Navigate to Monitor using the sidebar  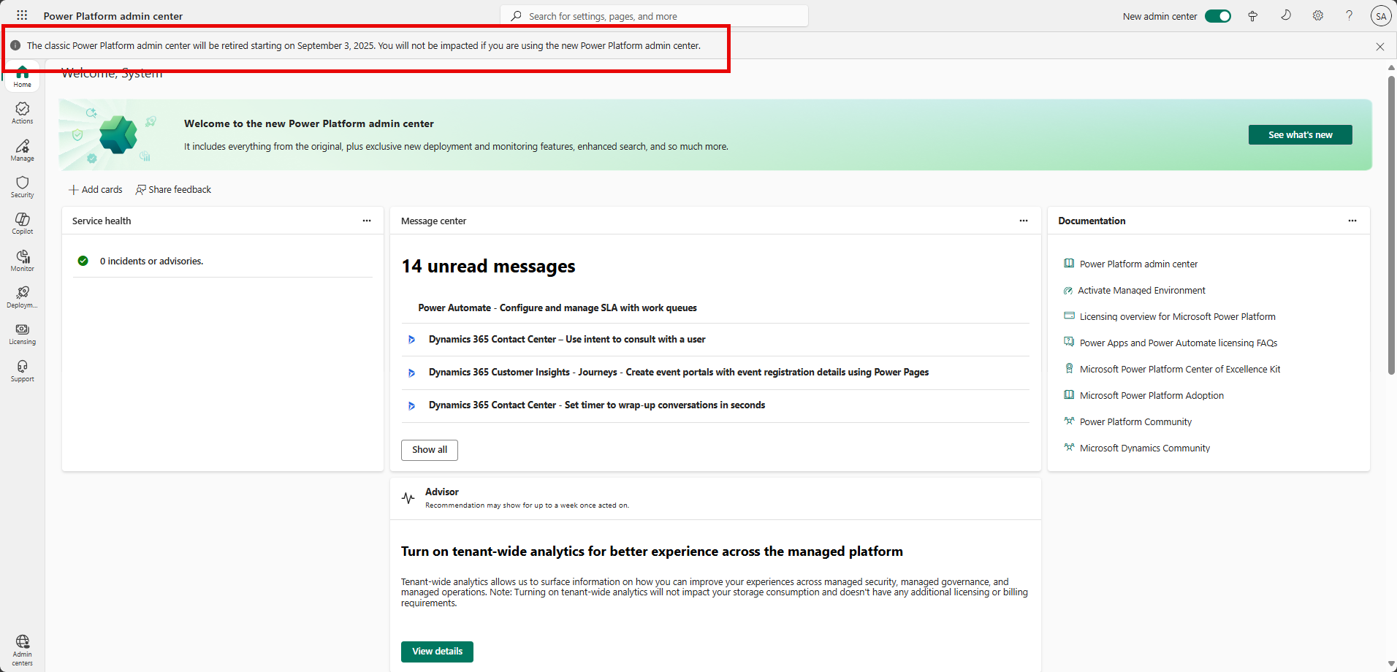[22, 260]
